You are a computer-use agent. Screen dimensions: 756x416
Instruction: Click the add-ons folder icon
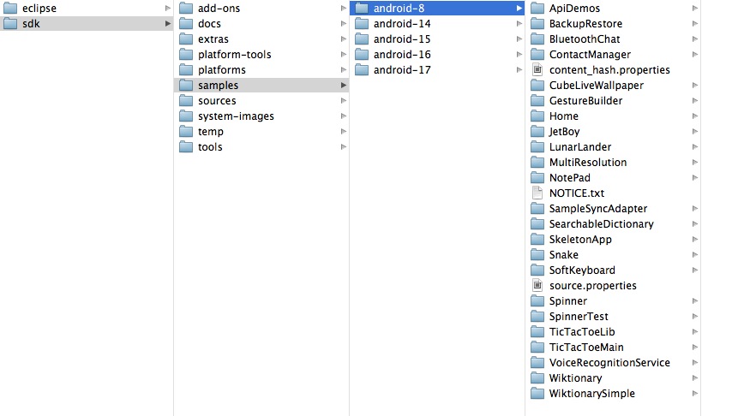pos(186,9)
